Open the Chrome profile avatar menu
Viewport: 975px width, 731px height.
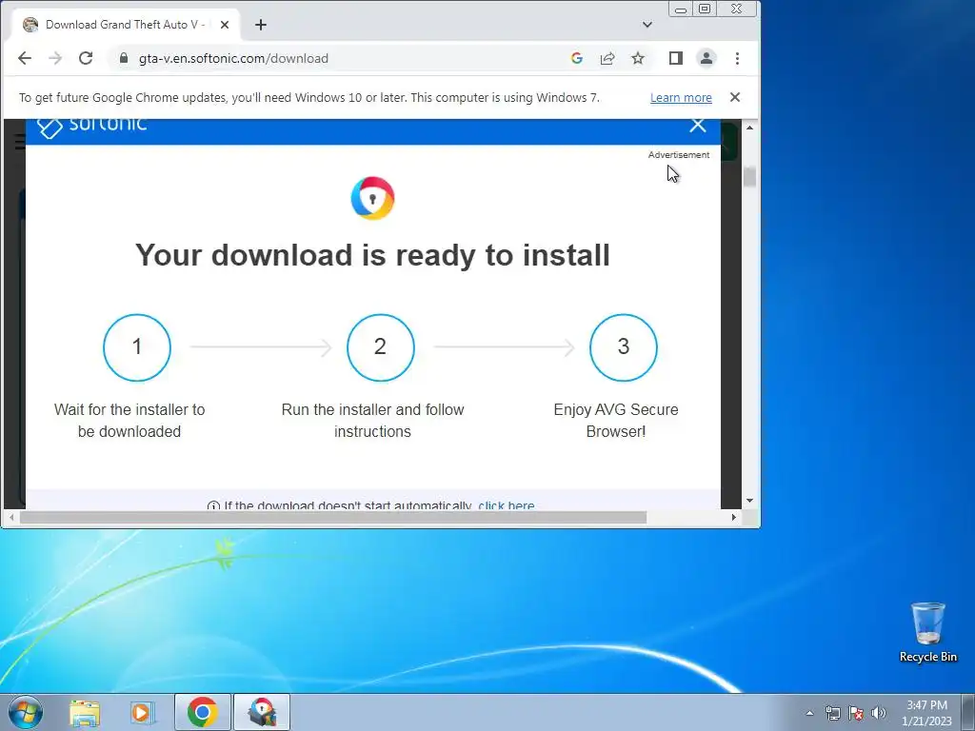[706, 58]
